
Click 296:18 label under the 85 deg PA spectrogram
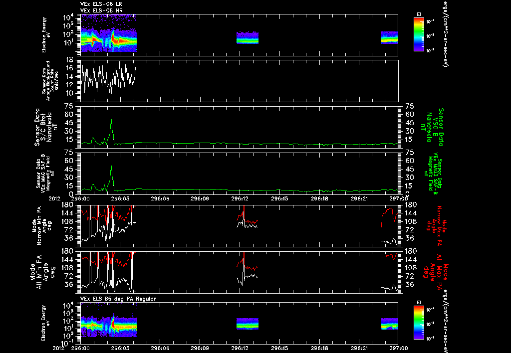tap(320, 348)
